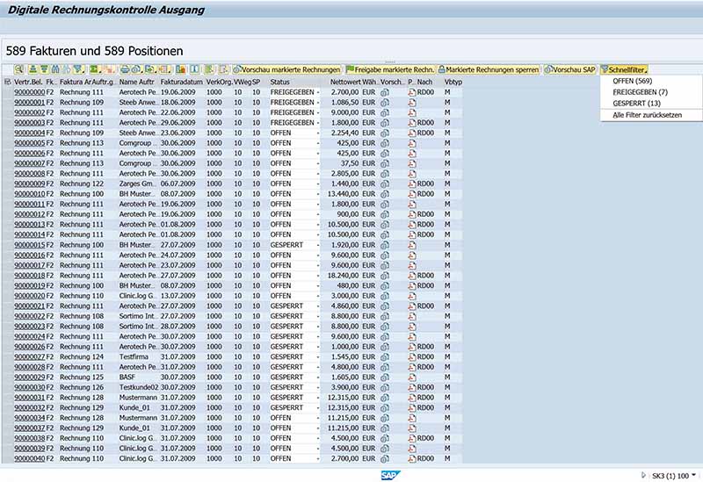Click the Print icon in the toolbar
The width and height of the screenshot is (703, 482).
pos(125,69)
